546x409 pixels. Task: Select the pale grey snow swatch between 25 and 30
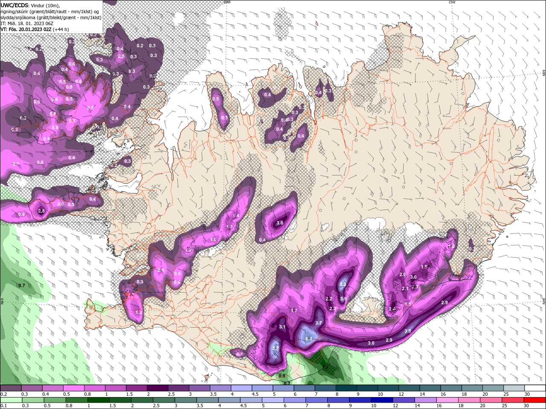pyautogui.click(x=514, y=388)
